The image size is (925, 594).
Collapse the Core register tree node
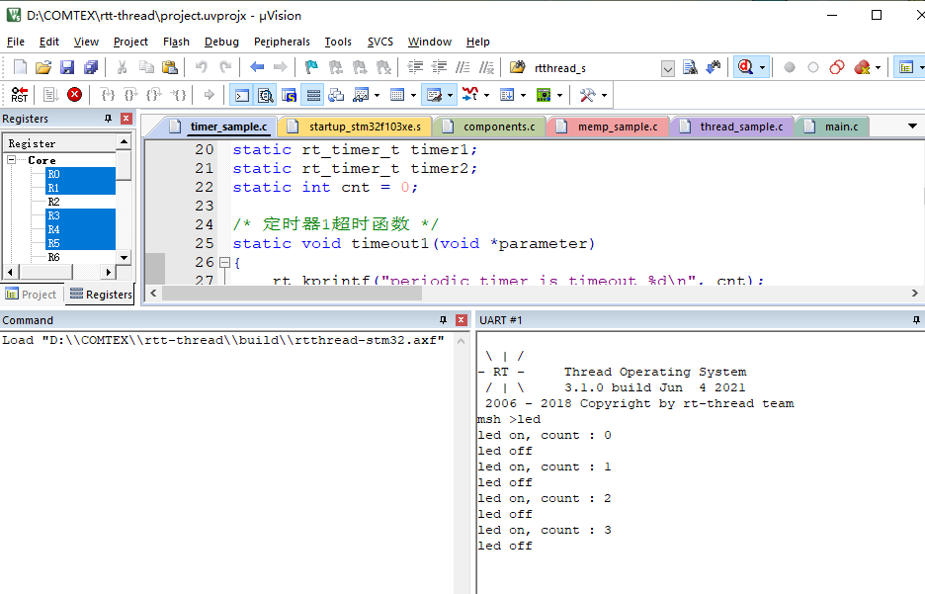click(x=11, y=160)
